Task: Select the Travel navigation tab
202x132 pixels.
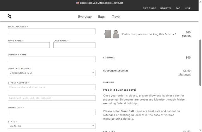Action: (116, 17)
